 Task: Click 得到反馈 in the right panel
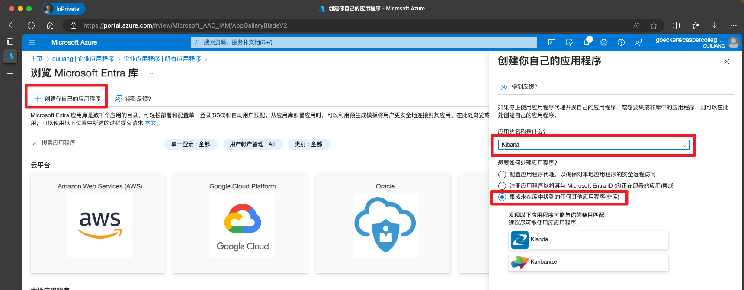pyautogui.click(x=520, y=86)
